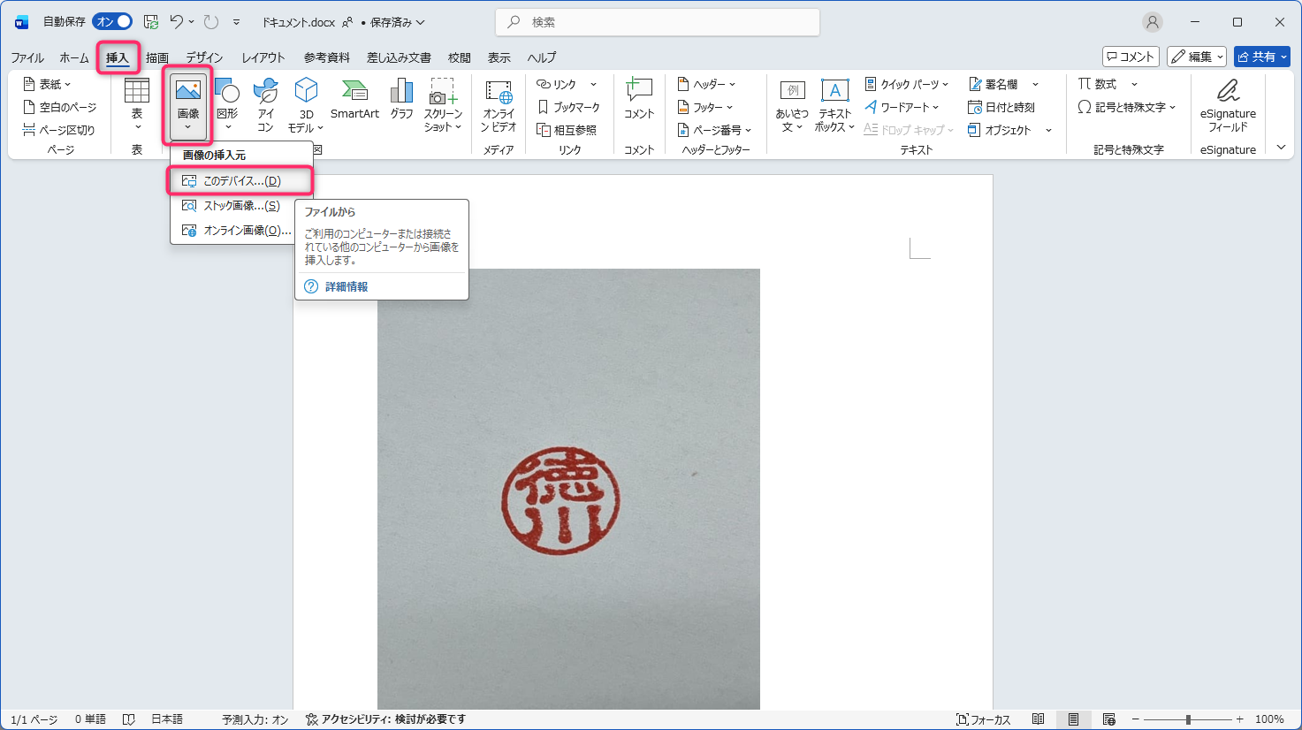The width and height of the screenshot is (1302, 730).
Task: Toggle the 自動保存 switch off
Action: pos(112,22)
